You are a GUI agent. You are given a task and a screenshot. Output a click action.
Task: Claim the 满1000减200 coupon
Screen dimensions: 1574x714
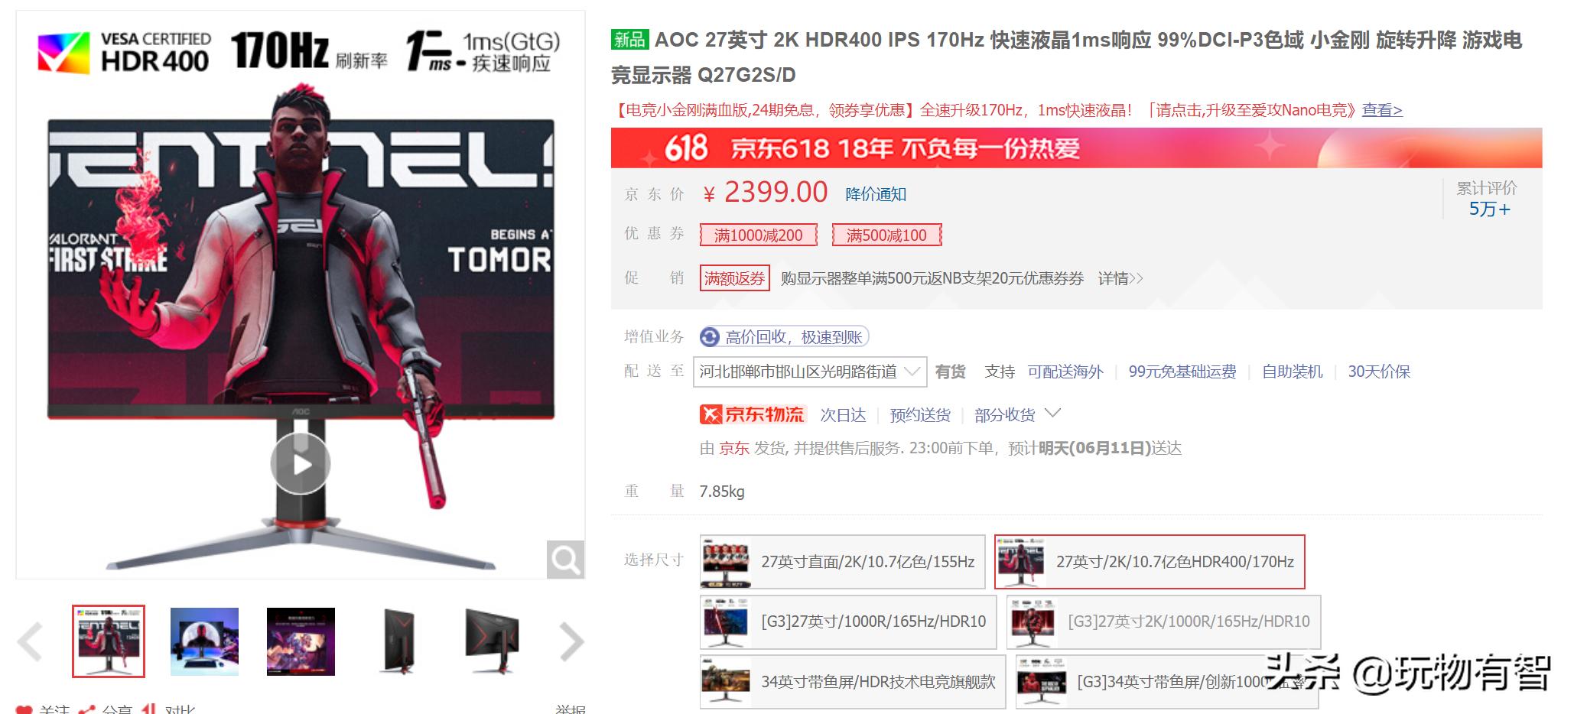[x=759, y=235]
